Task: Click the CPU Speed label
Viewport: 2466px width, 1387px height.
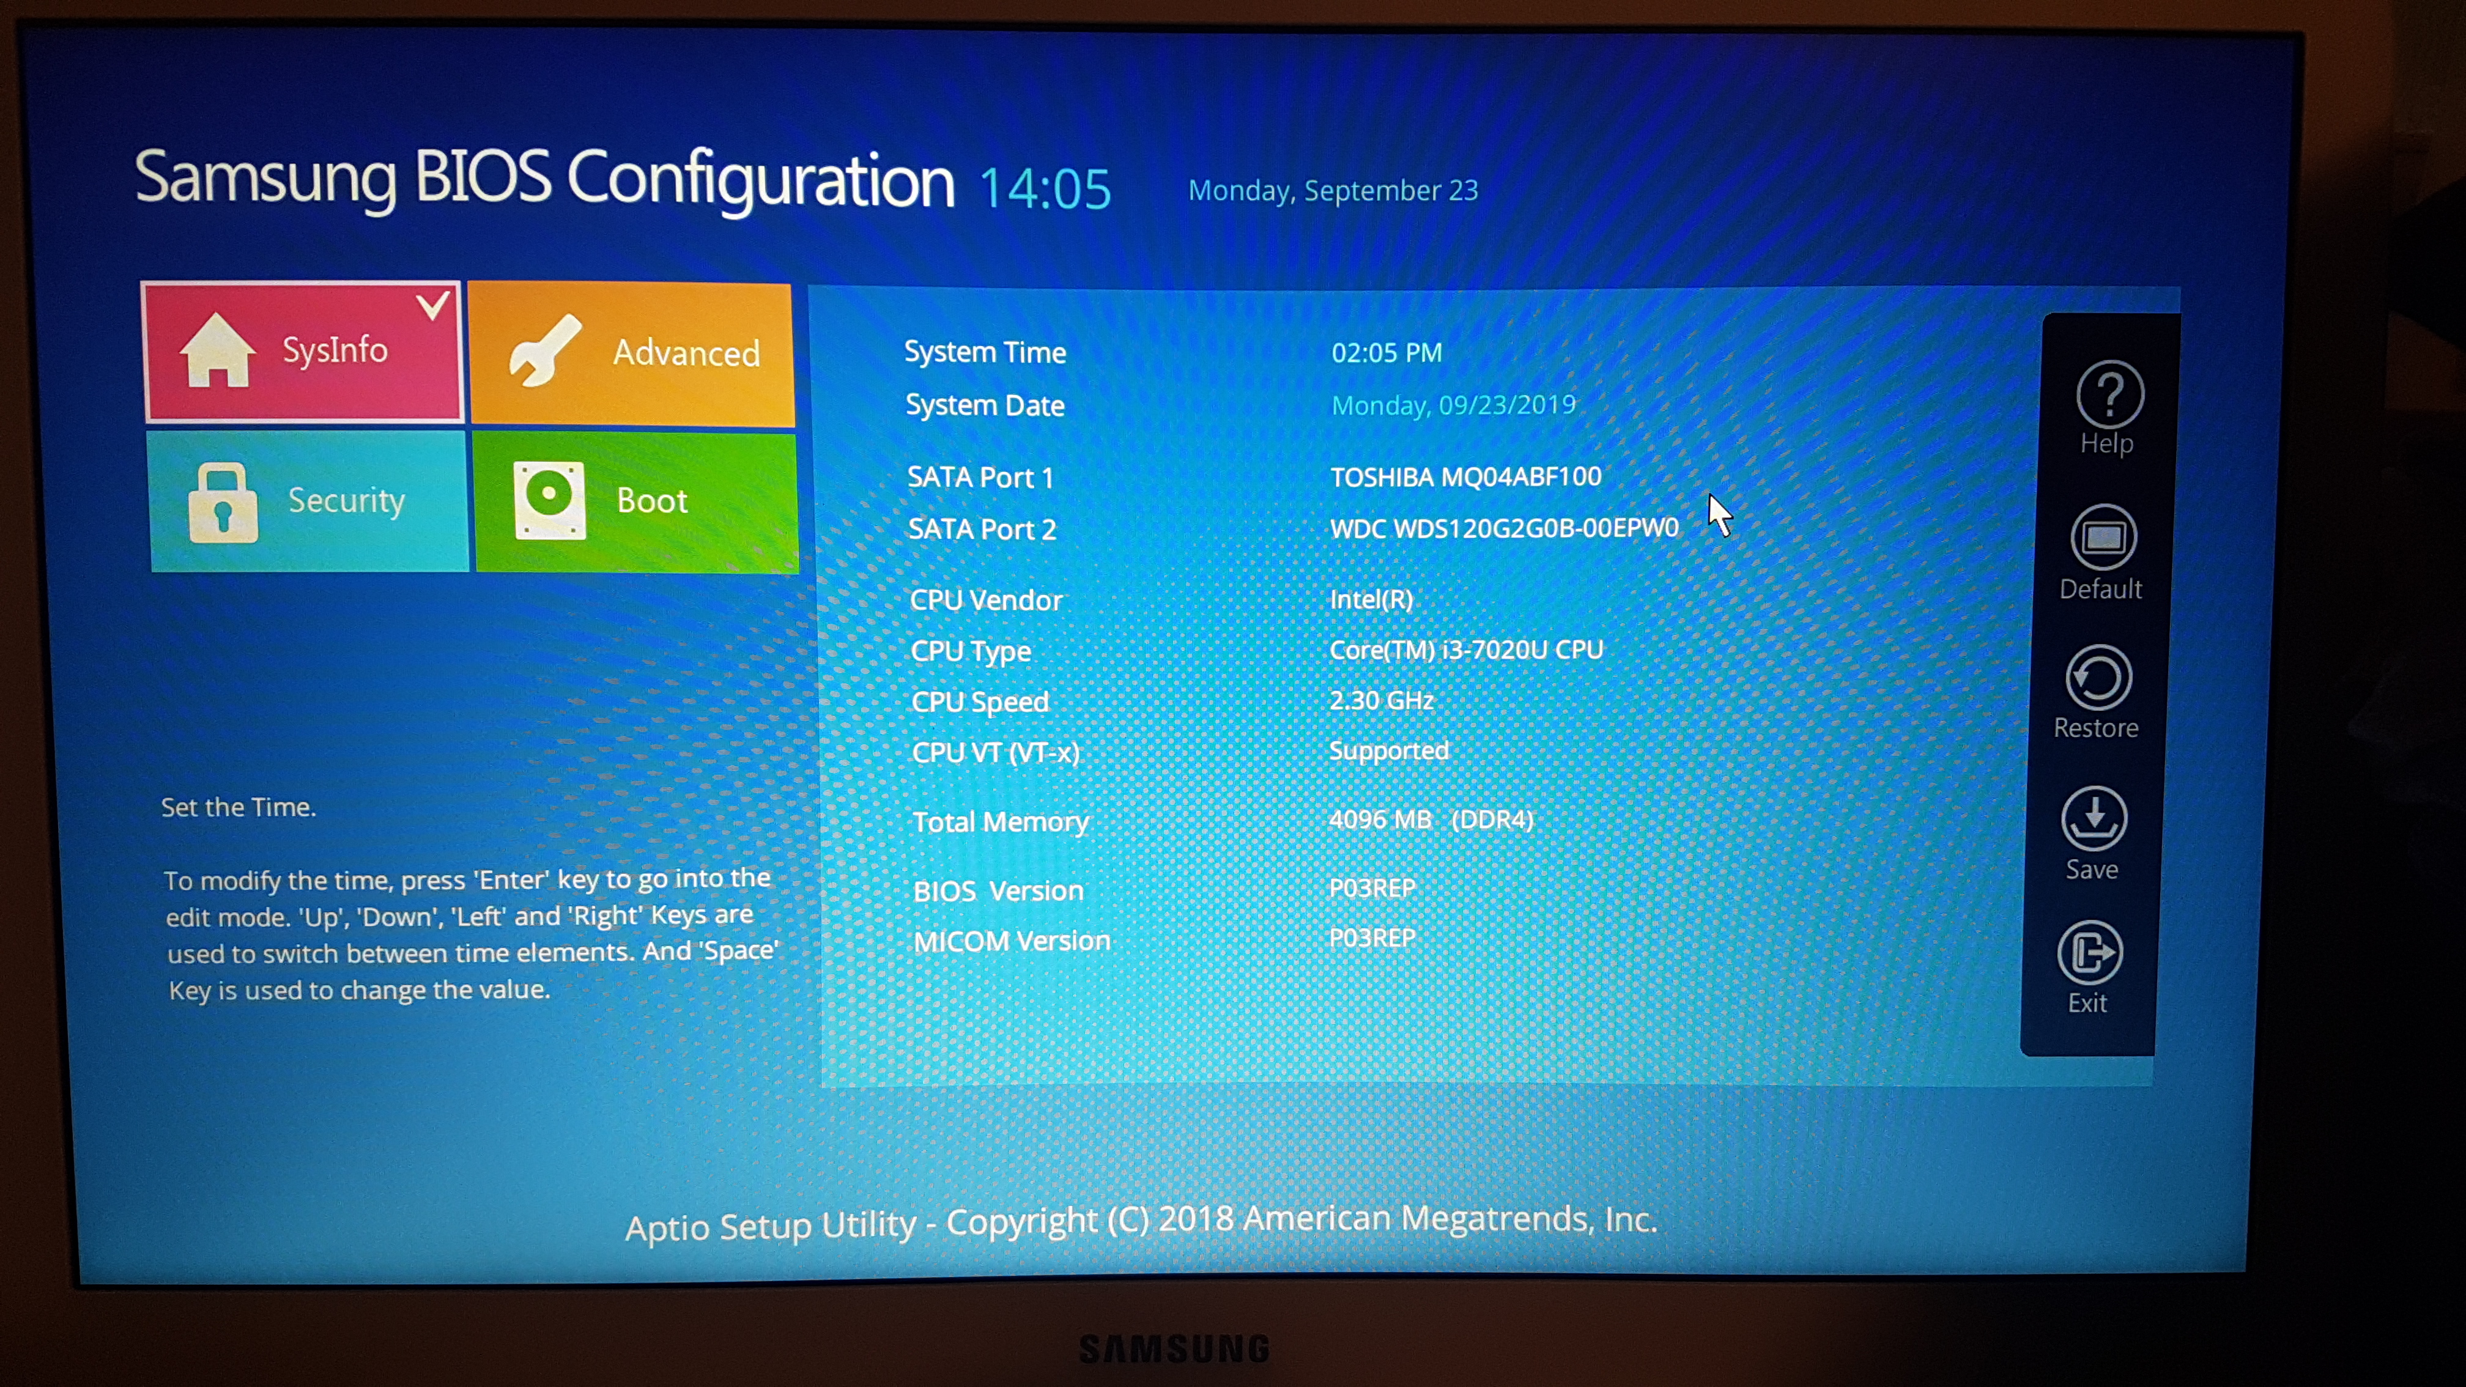Action: coord(980,703)
